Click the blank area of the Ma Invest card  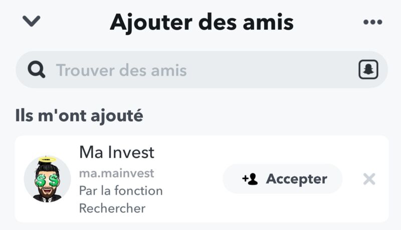tap(192, 209)
